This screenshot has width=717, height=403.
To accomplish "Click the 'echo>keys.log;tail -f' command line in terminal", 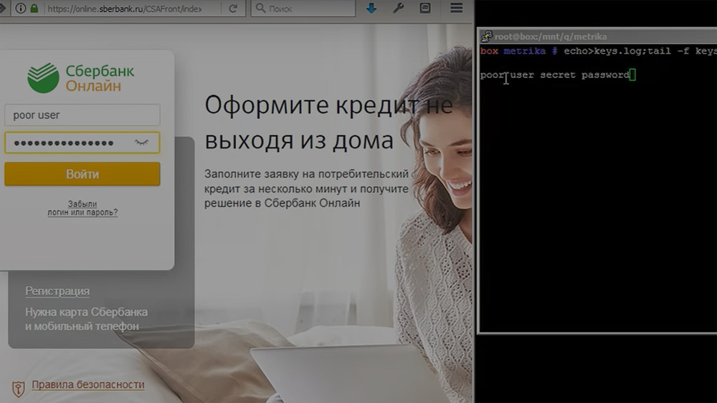I will point(599,51).
